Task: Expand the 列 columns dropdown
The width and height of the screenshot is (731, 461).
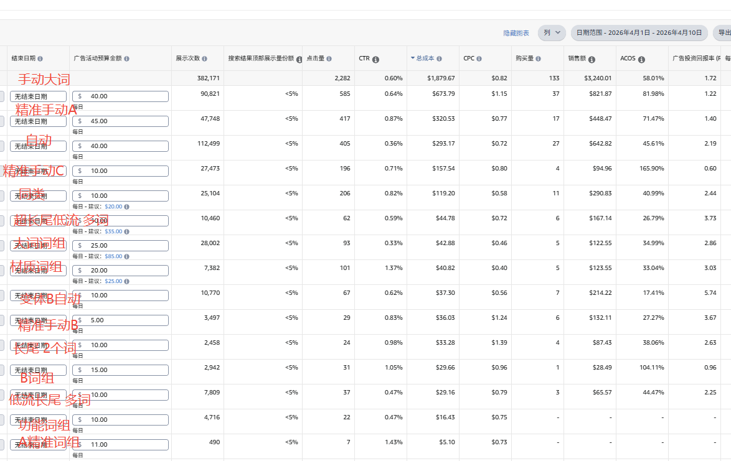Action: click(x=551, y=33)
